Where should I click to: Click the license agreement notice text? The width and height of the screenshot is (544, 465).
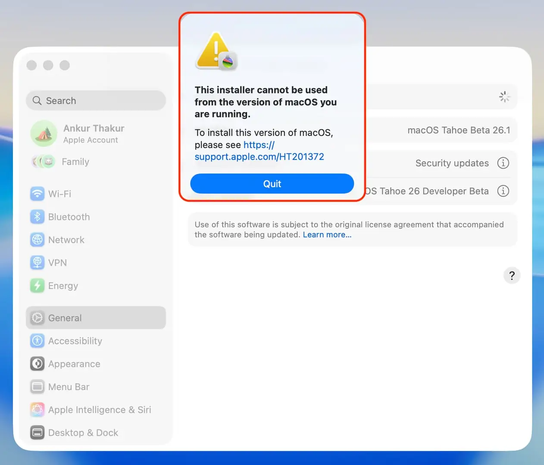click(x=349, y=229)
